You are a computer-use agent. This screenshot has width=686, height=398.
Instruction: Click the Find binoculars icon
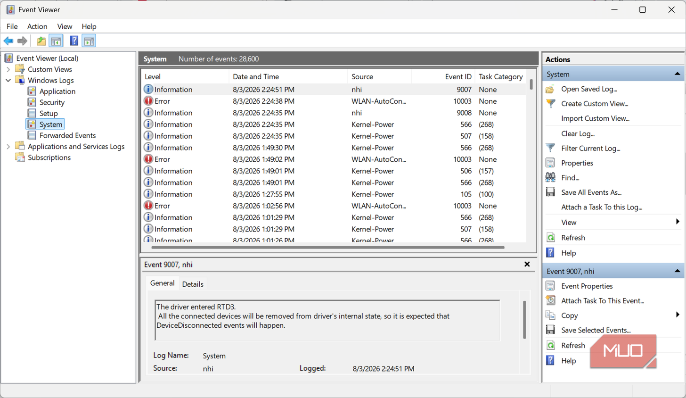(x=550, y=177)
